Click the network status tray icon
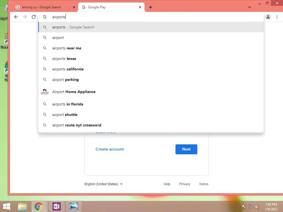 click(x=250, y=206)
